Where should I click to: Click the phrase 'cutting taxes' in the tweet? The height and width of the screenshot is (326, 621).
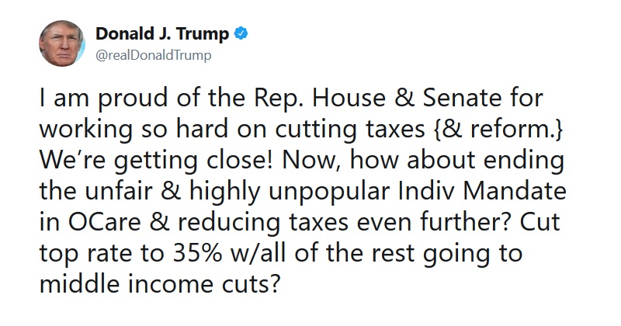(350, 130)
